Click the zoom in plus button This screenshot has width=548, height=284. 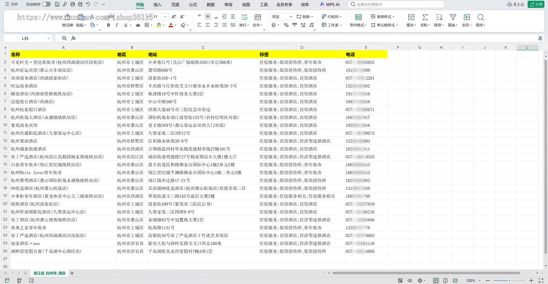(531, 280)
